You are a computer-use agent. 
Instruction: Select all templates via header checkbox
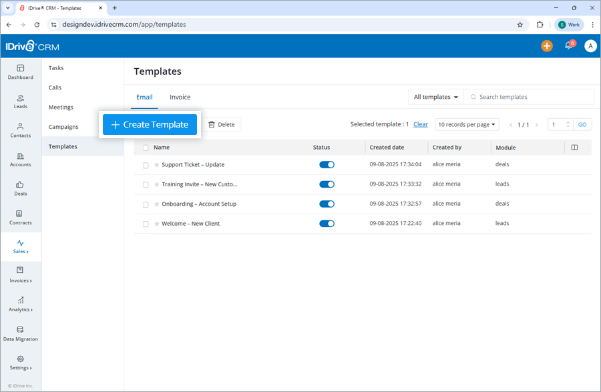tap(146, 147)
